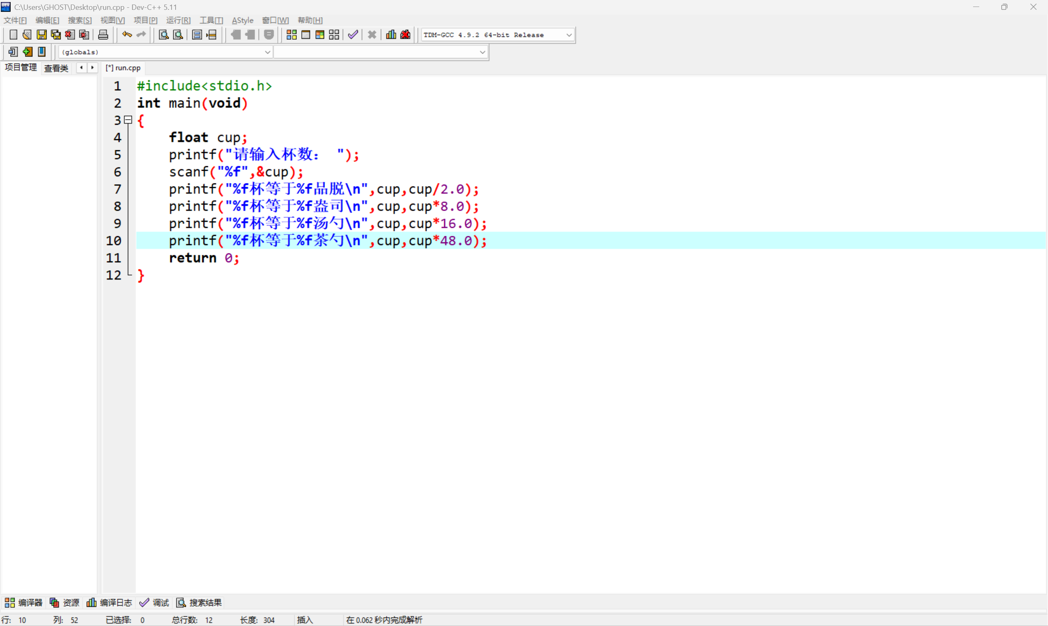Click the Debug checkmark toolbar icon
The height and width of the screenshot is (626, 1048).
[x=353, y=34]
